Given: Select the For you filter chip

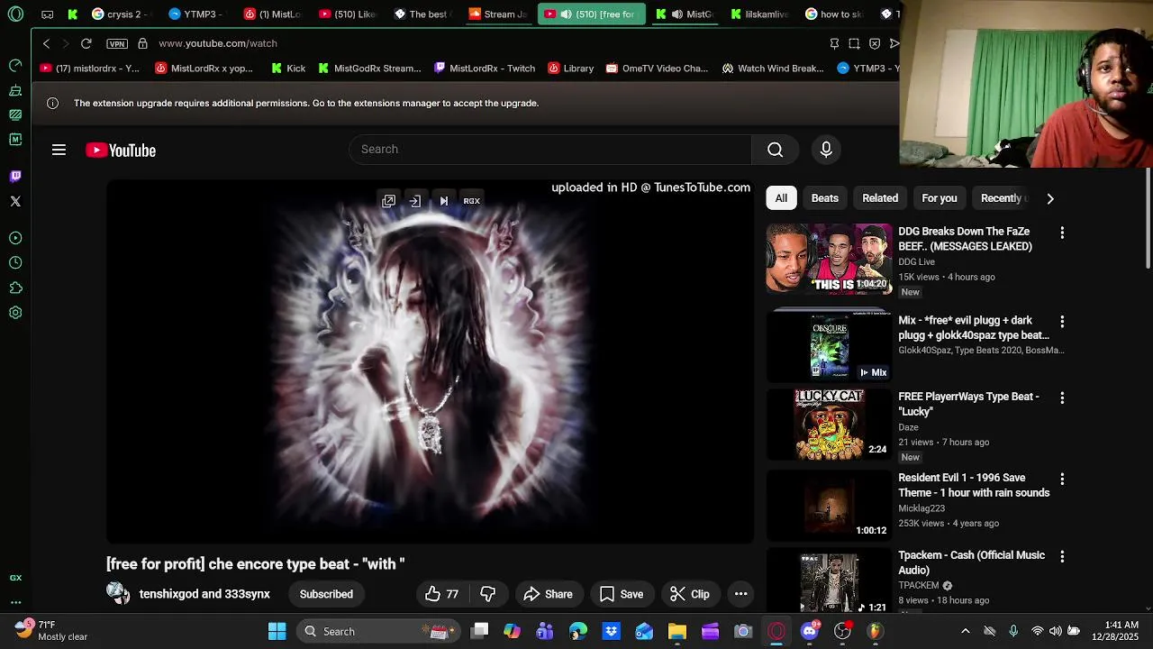Looking at the screenshot, I should click(x=940, y=198).
